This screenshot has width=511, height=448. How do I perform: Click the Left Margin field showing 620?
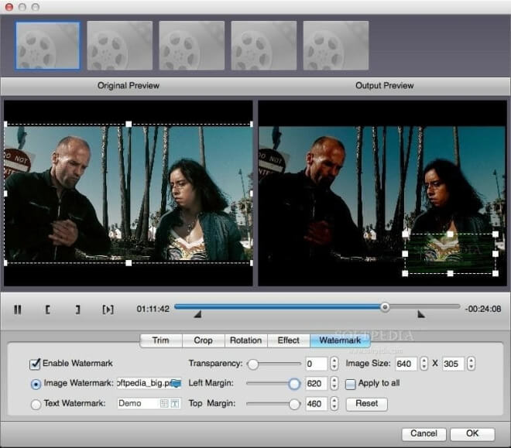tap(316, 384)
